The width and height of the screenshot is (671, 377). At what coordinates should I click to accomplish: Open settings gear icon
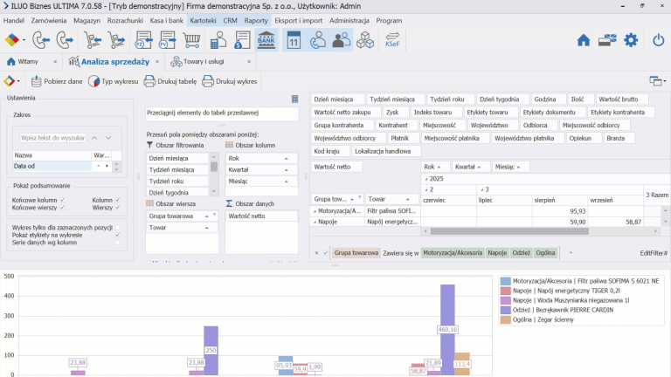pos(631,40)
